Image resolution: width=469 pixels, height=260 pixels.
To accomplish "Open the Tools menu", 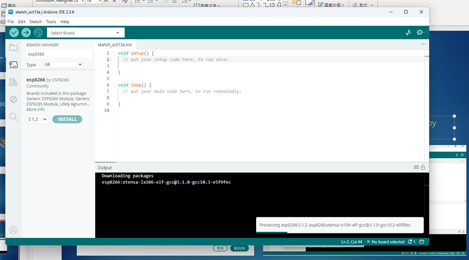I will [51, 22].
